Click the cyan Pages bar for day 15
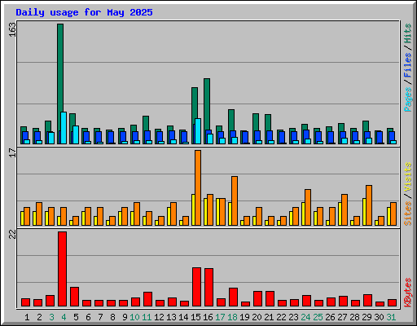This screenshot has width=417, height=326. pos(198,131)
